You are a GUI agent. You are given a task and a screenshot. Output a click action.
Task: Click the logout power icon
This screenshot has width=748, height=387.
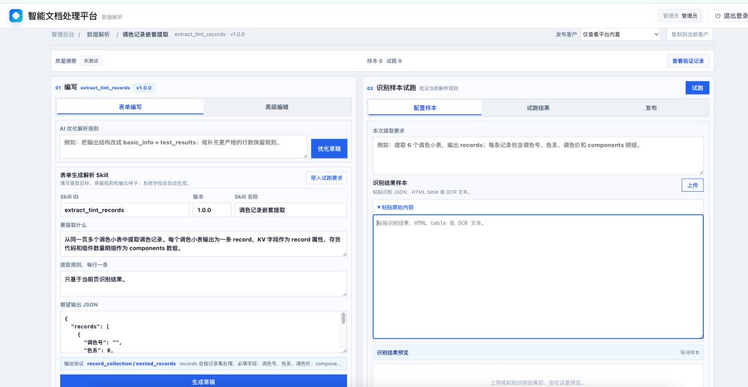[718, 16]
